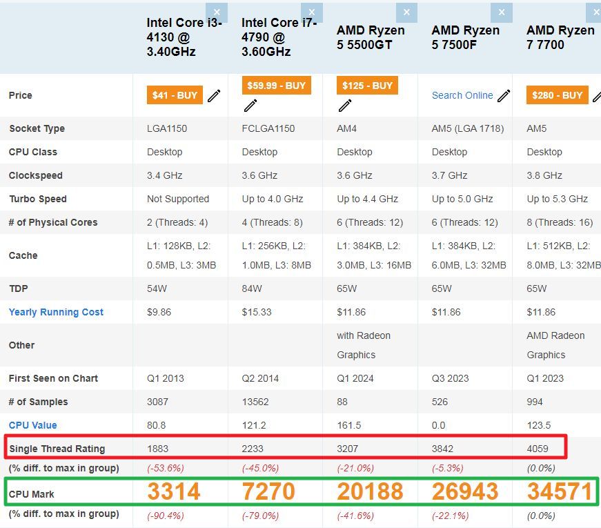Viewport: 601px width, 528px height.
Task: Click single thread rating 3842
Action: pos(443,449)
